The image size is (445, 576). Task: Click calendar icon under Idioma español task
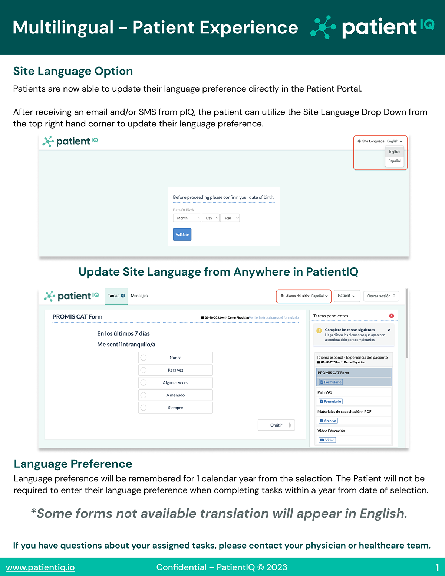point(319,362)
